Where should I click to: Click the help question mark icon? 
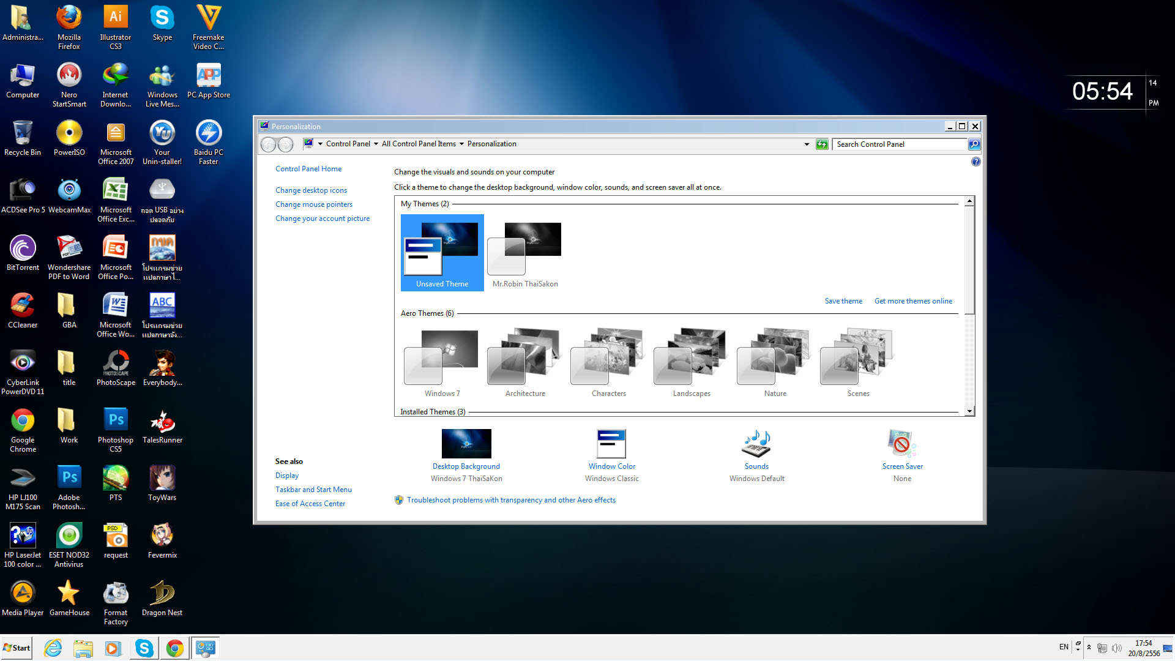point(975,162)
